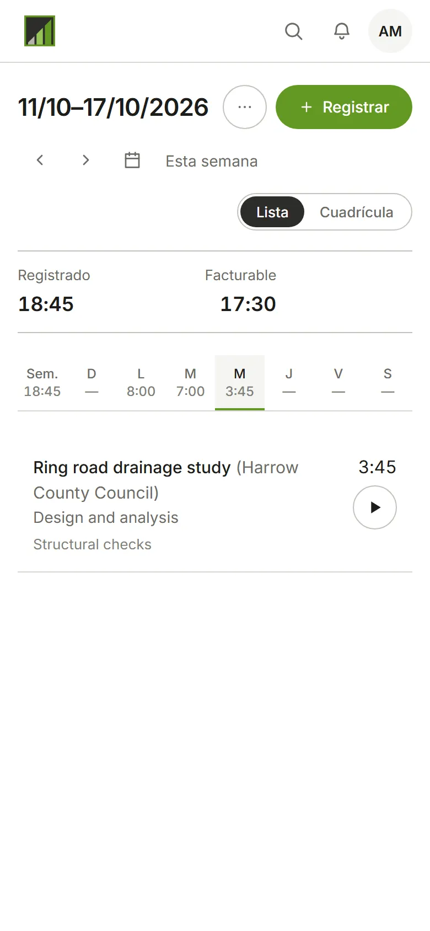Switch to Lista view
This screenshot has width=430, height=931.
point(272,212)
